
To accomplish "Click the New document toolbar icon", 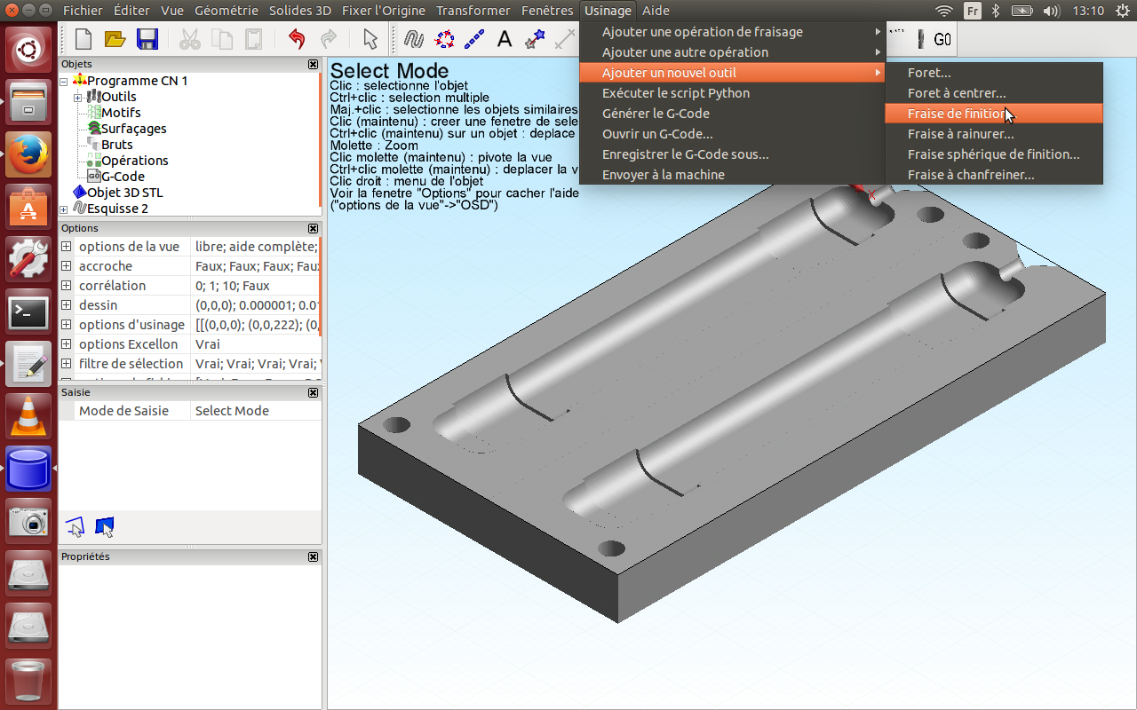I will [83, 39].
